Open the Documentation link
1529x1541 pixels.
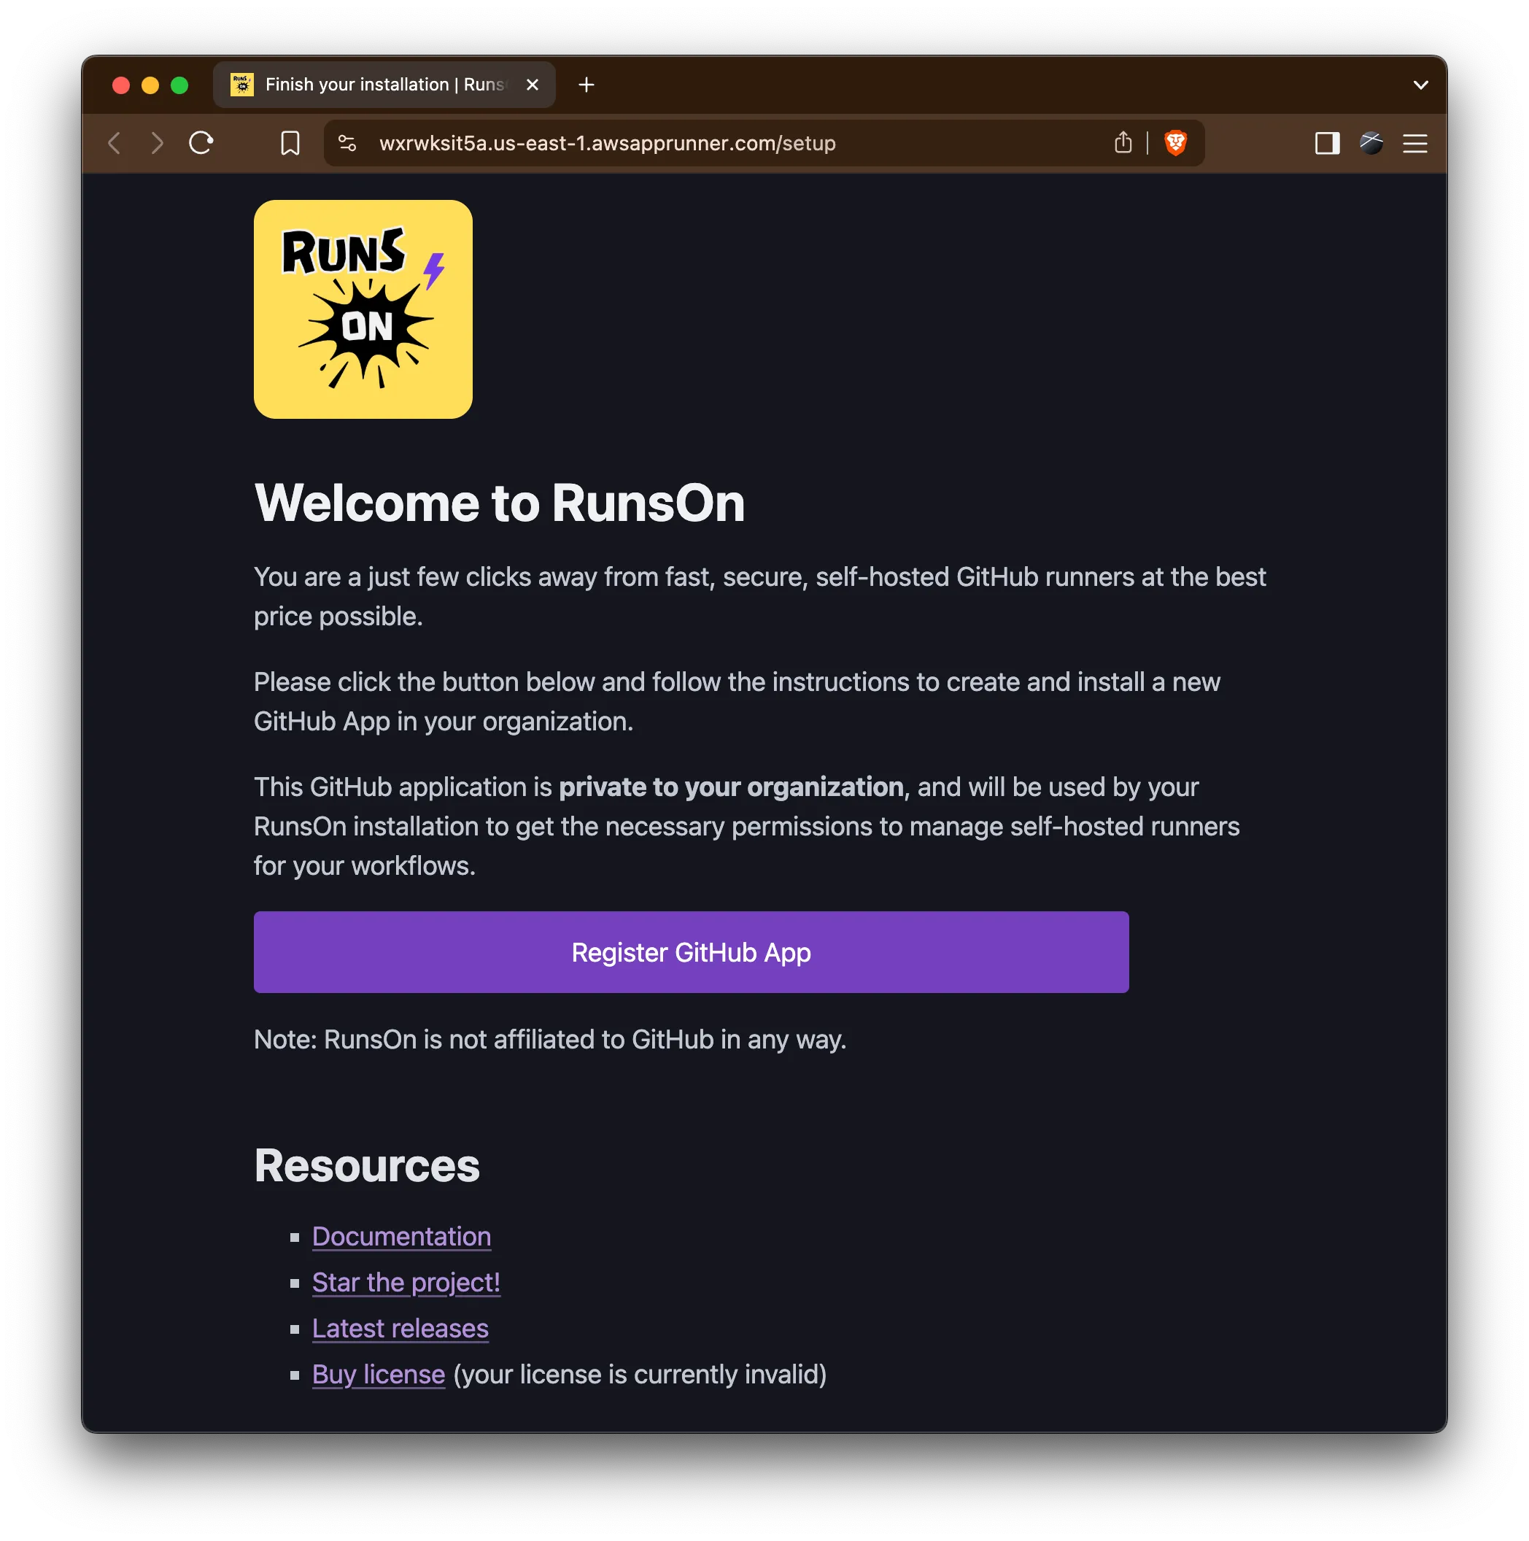[x=401, y=1236]
